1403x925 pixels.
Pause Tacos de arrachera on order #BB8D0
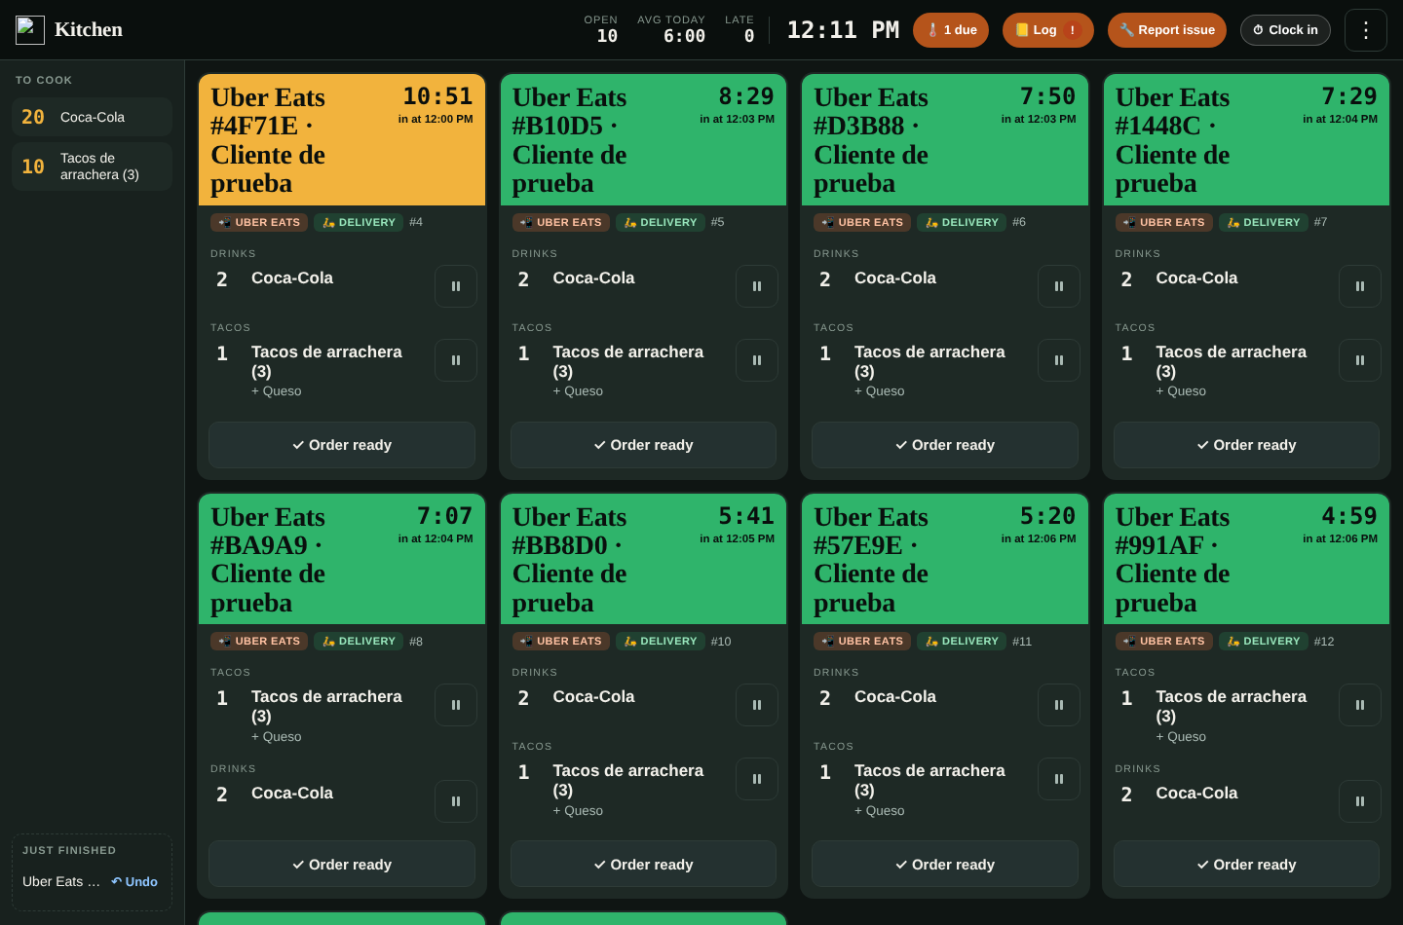tap(757, 779)
